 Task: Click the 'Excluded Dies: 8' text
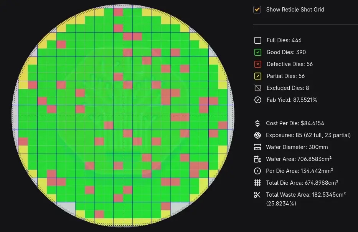click(x=288, y=88)
